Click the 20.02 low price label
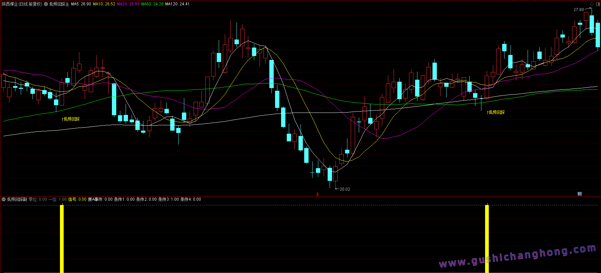Screen dimensions: 601x273 (345, 189)
